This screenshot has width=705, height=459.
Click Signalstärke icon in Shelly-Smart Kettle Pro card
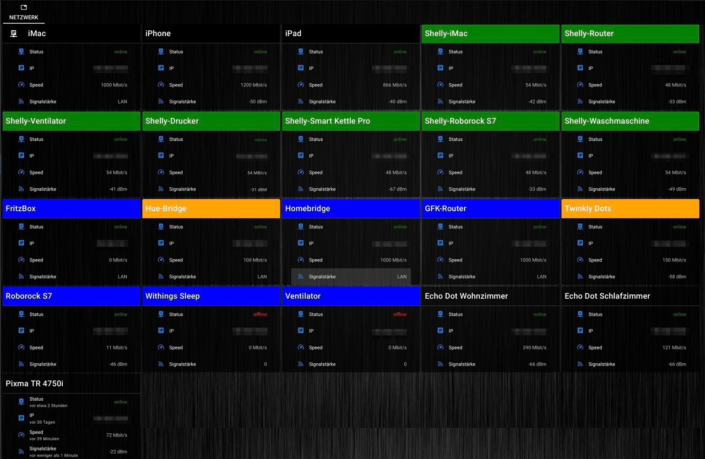(301, 189)
